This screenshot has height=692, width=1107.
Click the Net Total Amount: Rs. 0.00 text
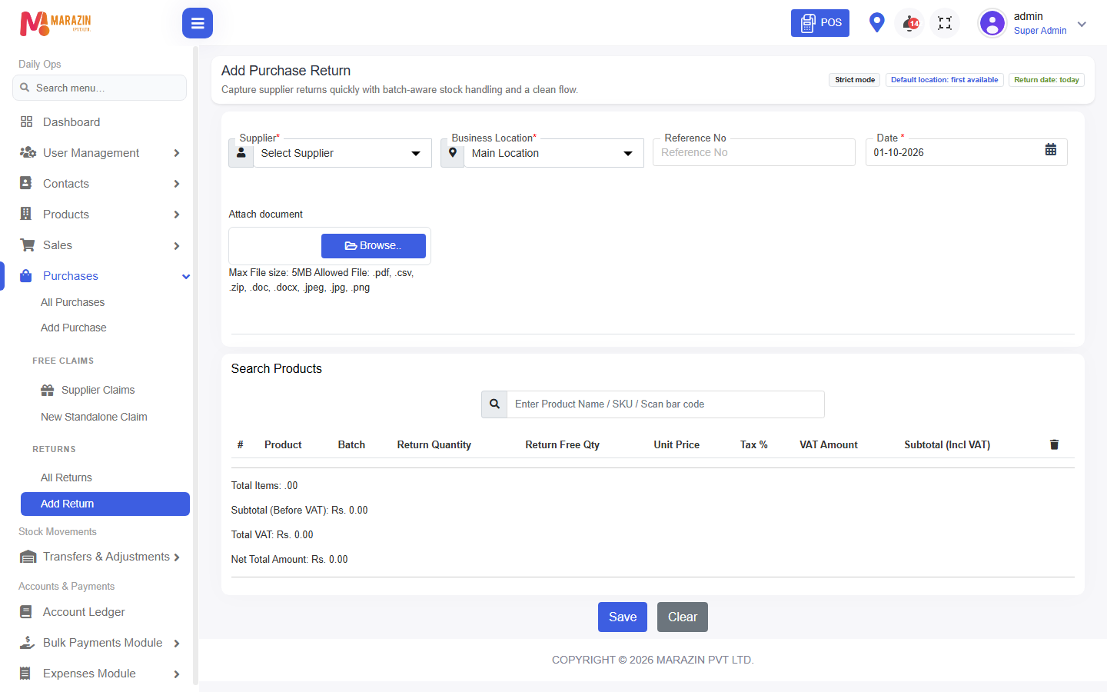[289, 559]
